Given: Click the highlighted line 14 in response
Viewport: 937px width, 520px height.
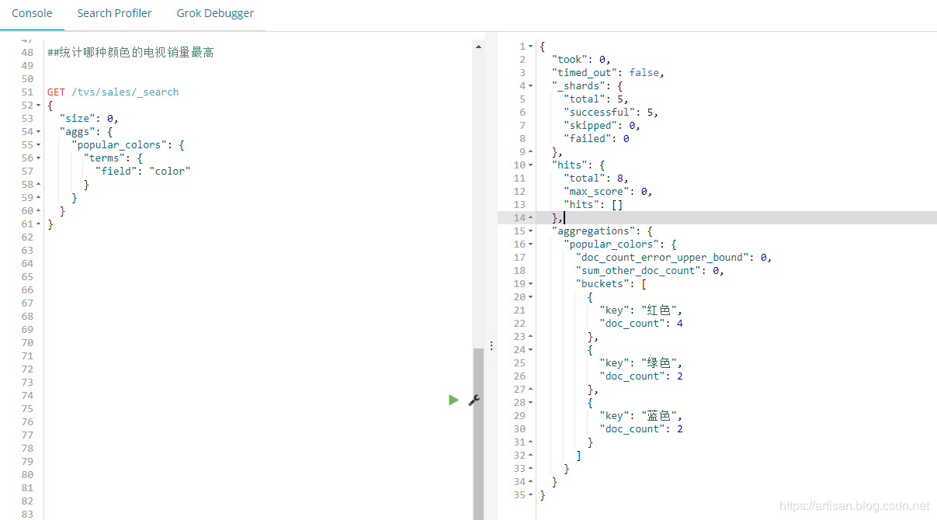Looking at the screenshot, I should tap(699, 218).
